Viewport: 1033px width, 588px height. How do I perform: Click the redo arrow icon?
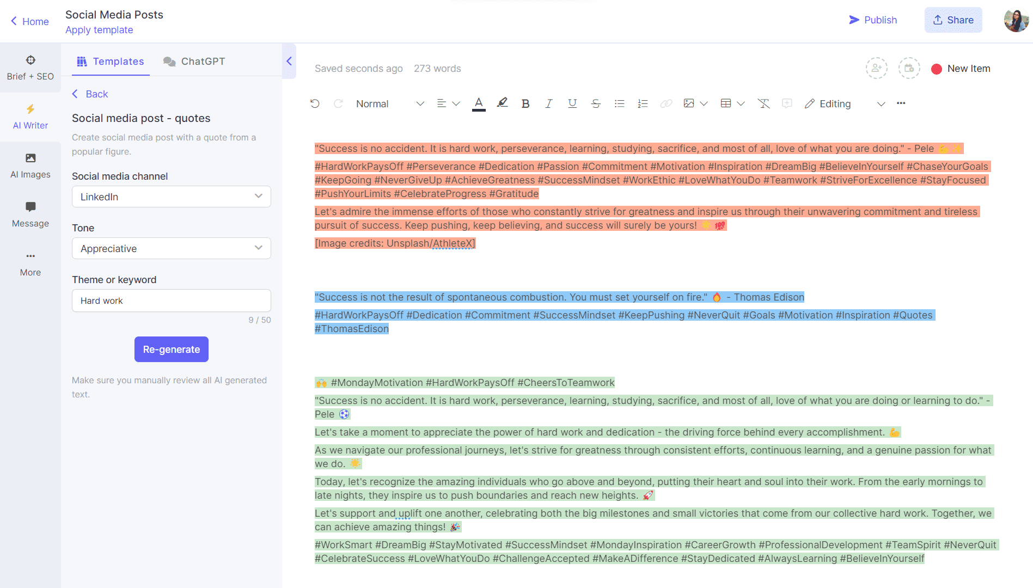pos(338,103)
